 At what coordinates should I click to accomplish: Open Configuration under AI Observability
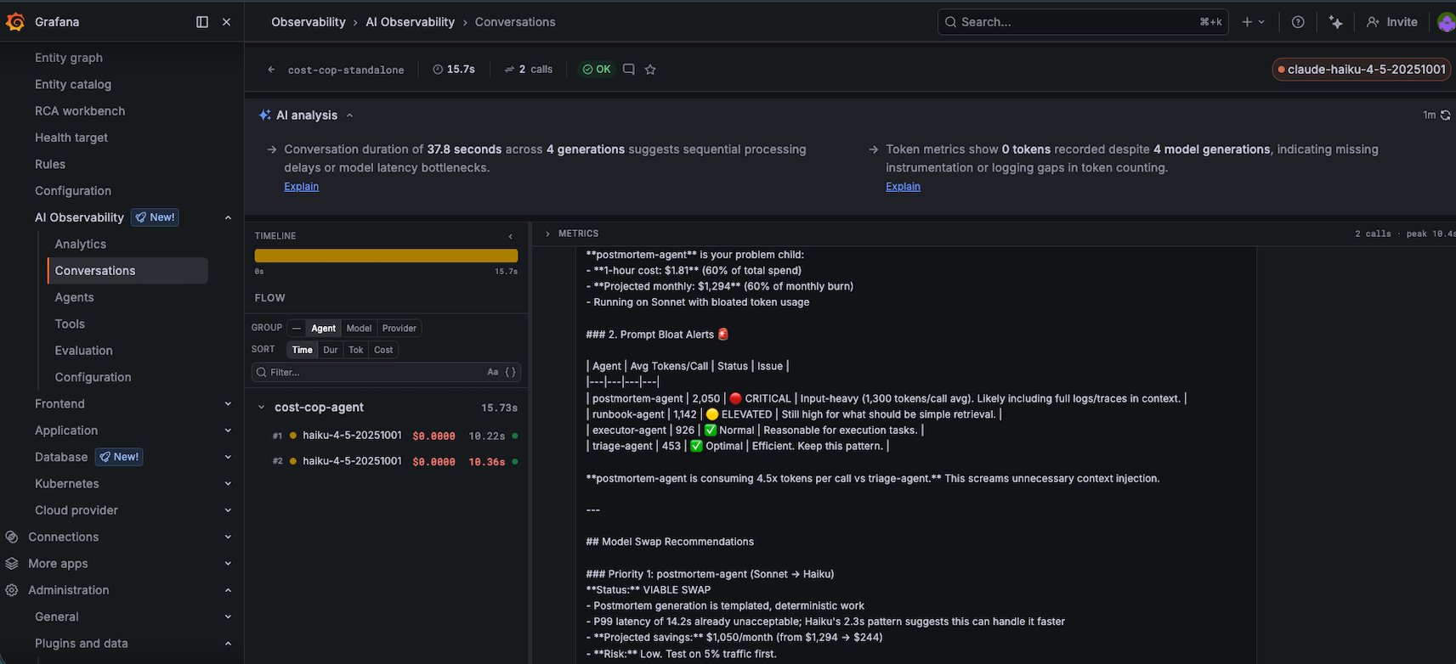click(93, 377)
